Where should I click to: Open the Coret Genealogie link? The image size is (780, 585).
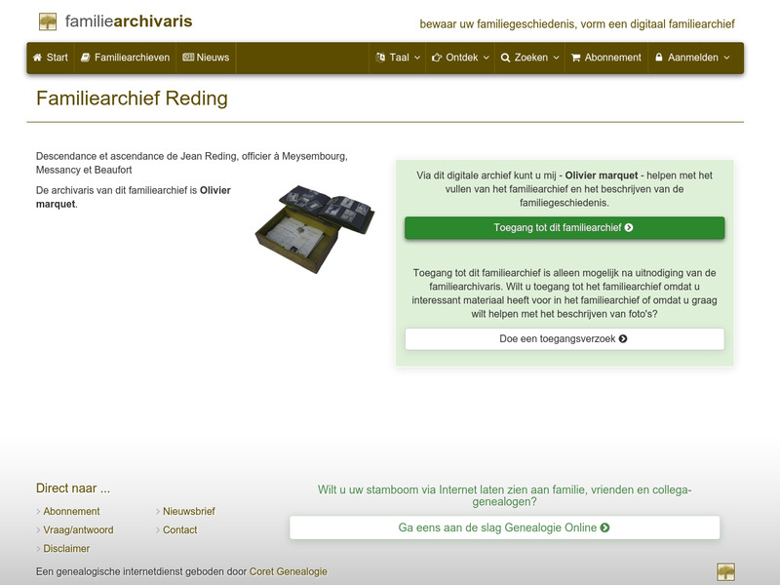click(288, 571)
